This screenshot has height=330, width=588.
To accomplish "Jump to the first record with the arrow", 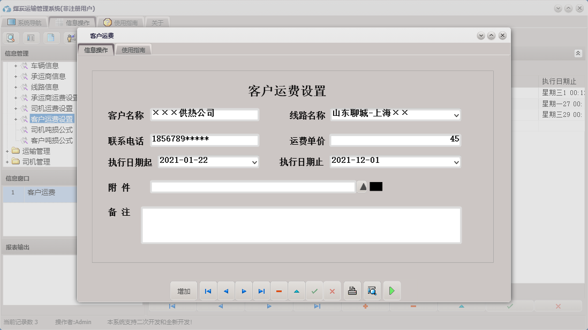I will coord(208,290).
